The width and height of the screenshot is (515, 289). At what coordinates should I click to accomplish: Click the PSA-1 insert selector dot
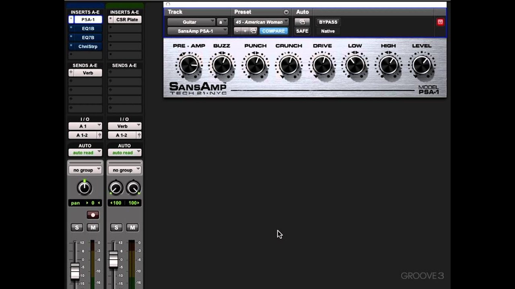(x=71, y=19)
